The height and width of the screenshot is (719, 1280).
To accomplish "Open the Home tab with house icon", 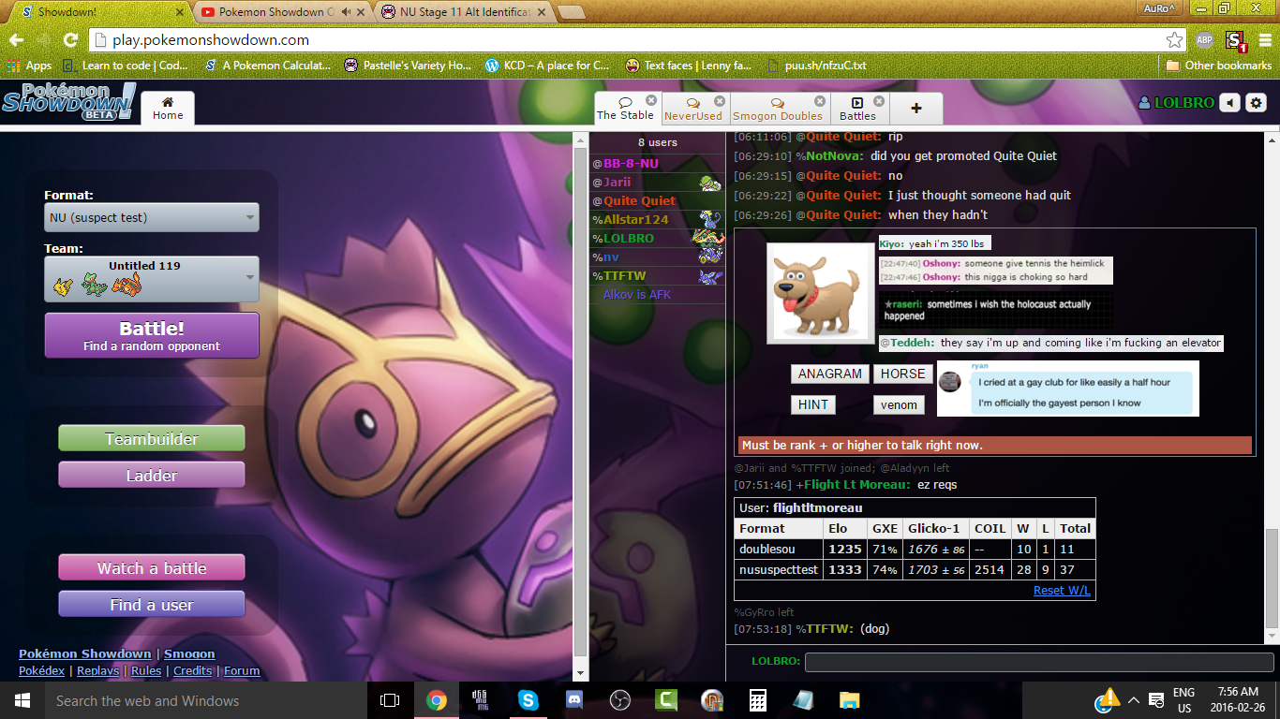I will [x=168, y=108].
